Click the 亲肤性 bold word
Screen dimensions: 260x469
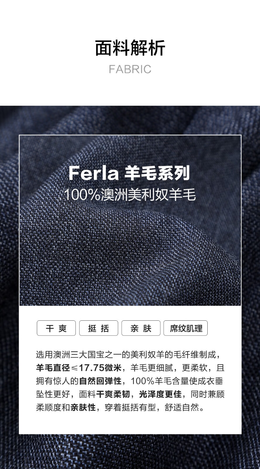click(x=83, y=407)
